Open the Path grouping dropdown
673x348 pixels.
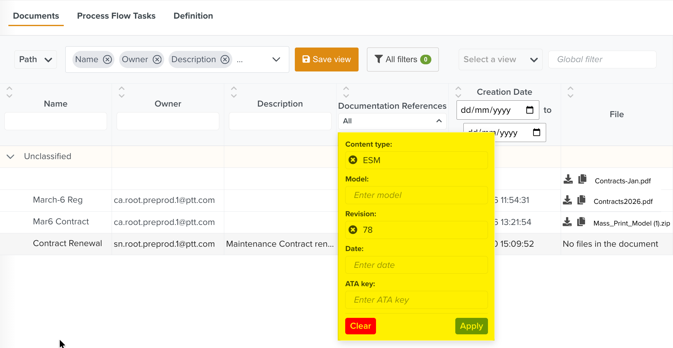pos(35,59)
